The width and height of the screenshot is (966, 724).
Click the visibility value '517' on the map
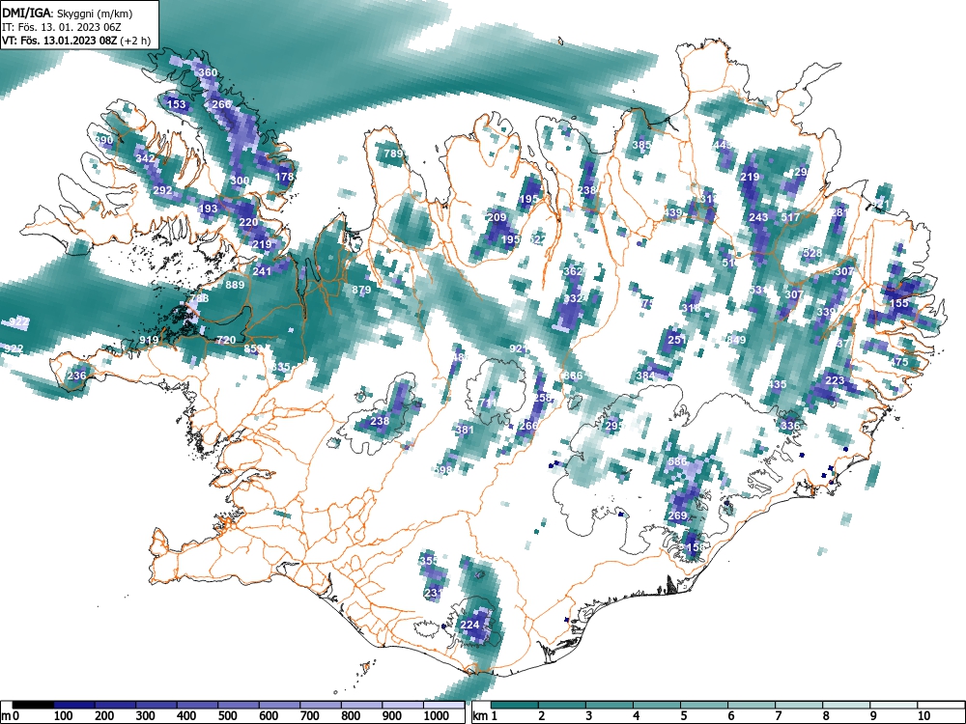(x=790, y=217)
